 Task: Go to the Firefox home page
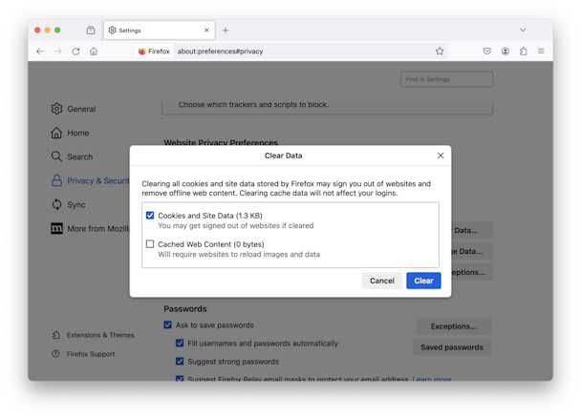tap(94, 52)
